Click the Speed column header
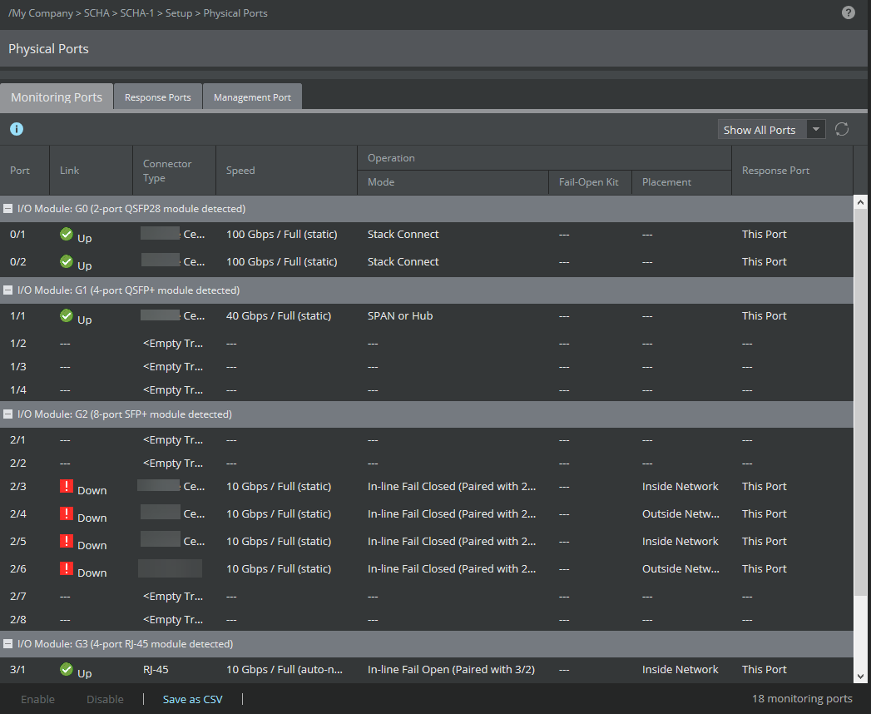The image size is (871, 714). [x=286, y=171]
